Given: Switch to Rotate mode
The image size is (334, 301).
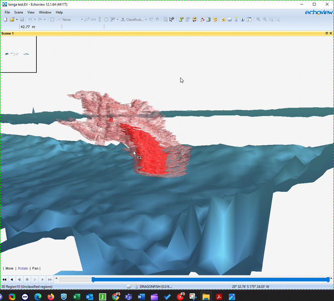Looking at the screenshot, I should (23, 268).
